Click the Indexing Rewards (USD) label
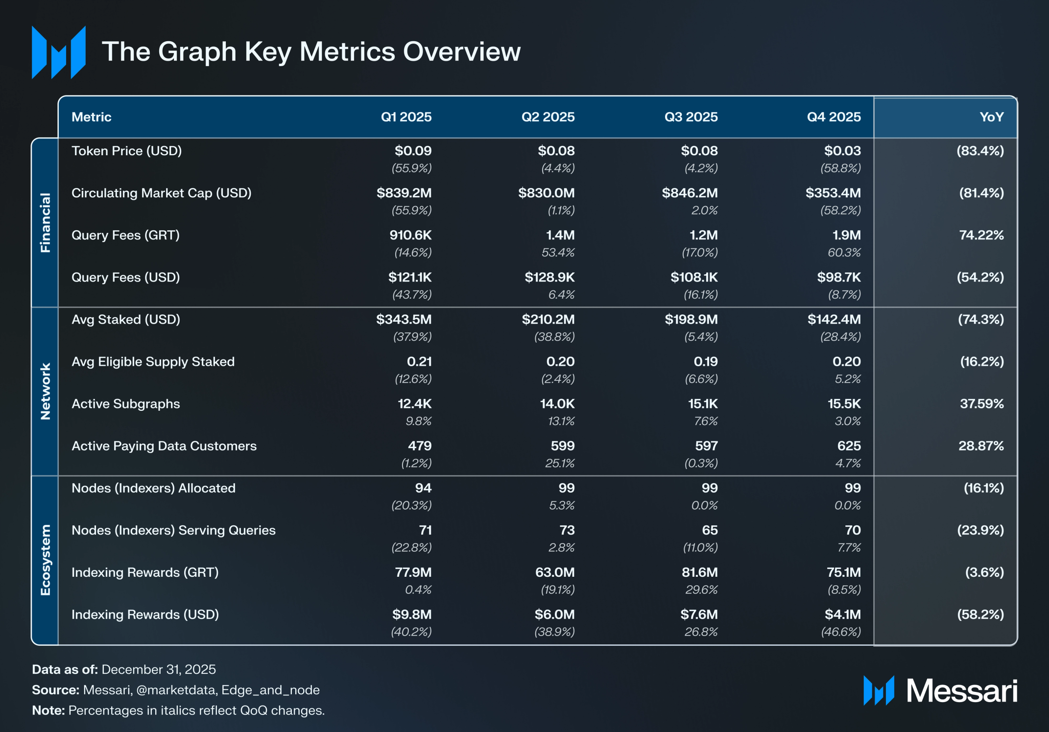The image size is (1049, 732). tap(145, 614)
